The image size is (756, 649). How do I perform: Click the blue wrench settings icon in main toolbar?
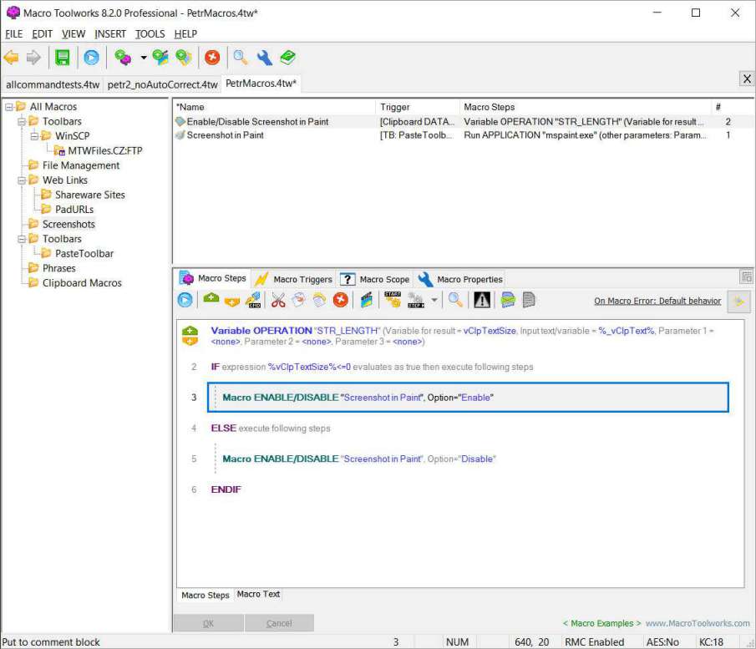pyautogui.click(x=264, y=58)
